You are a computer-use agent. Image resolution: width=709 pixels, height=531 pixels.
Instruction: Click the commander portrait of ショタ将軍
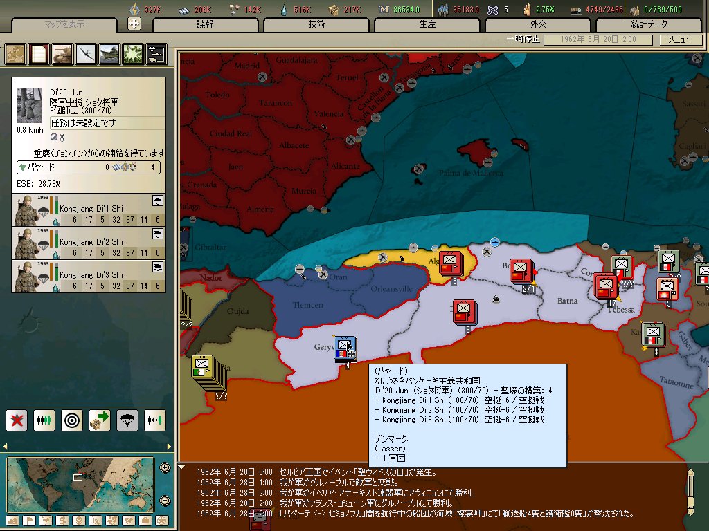tap(29, 106)
